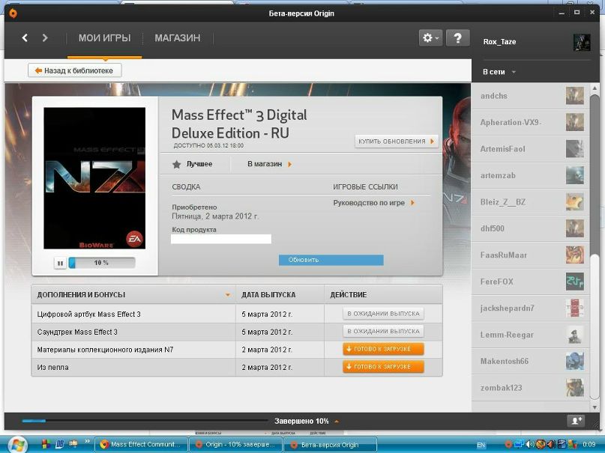This screenshot has width=605, height=453.
Task: Click the product code field
Action: pyautogui.click(x=221, y=239)
